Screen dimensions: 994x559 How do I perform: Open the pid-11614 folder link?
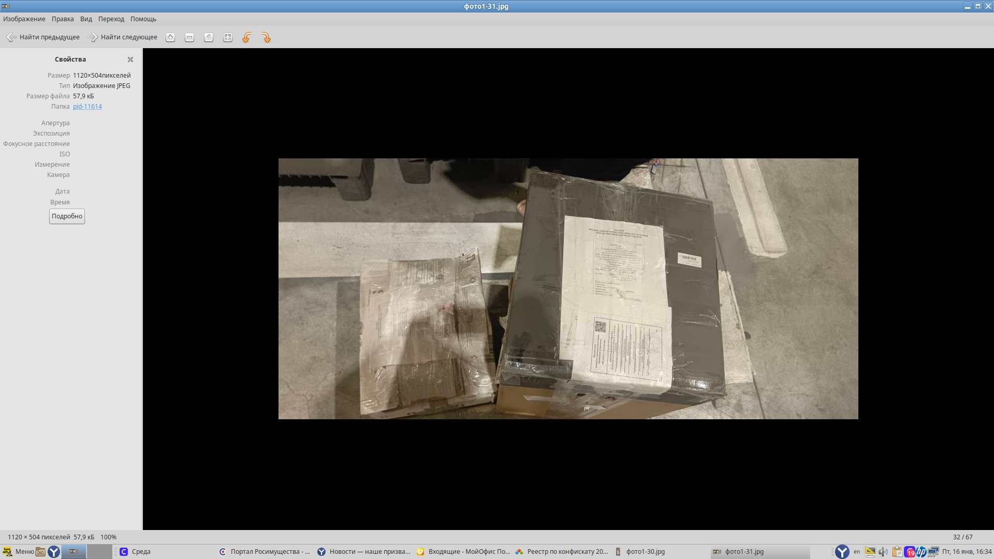[87, 107]
